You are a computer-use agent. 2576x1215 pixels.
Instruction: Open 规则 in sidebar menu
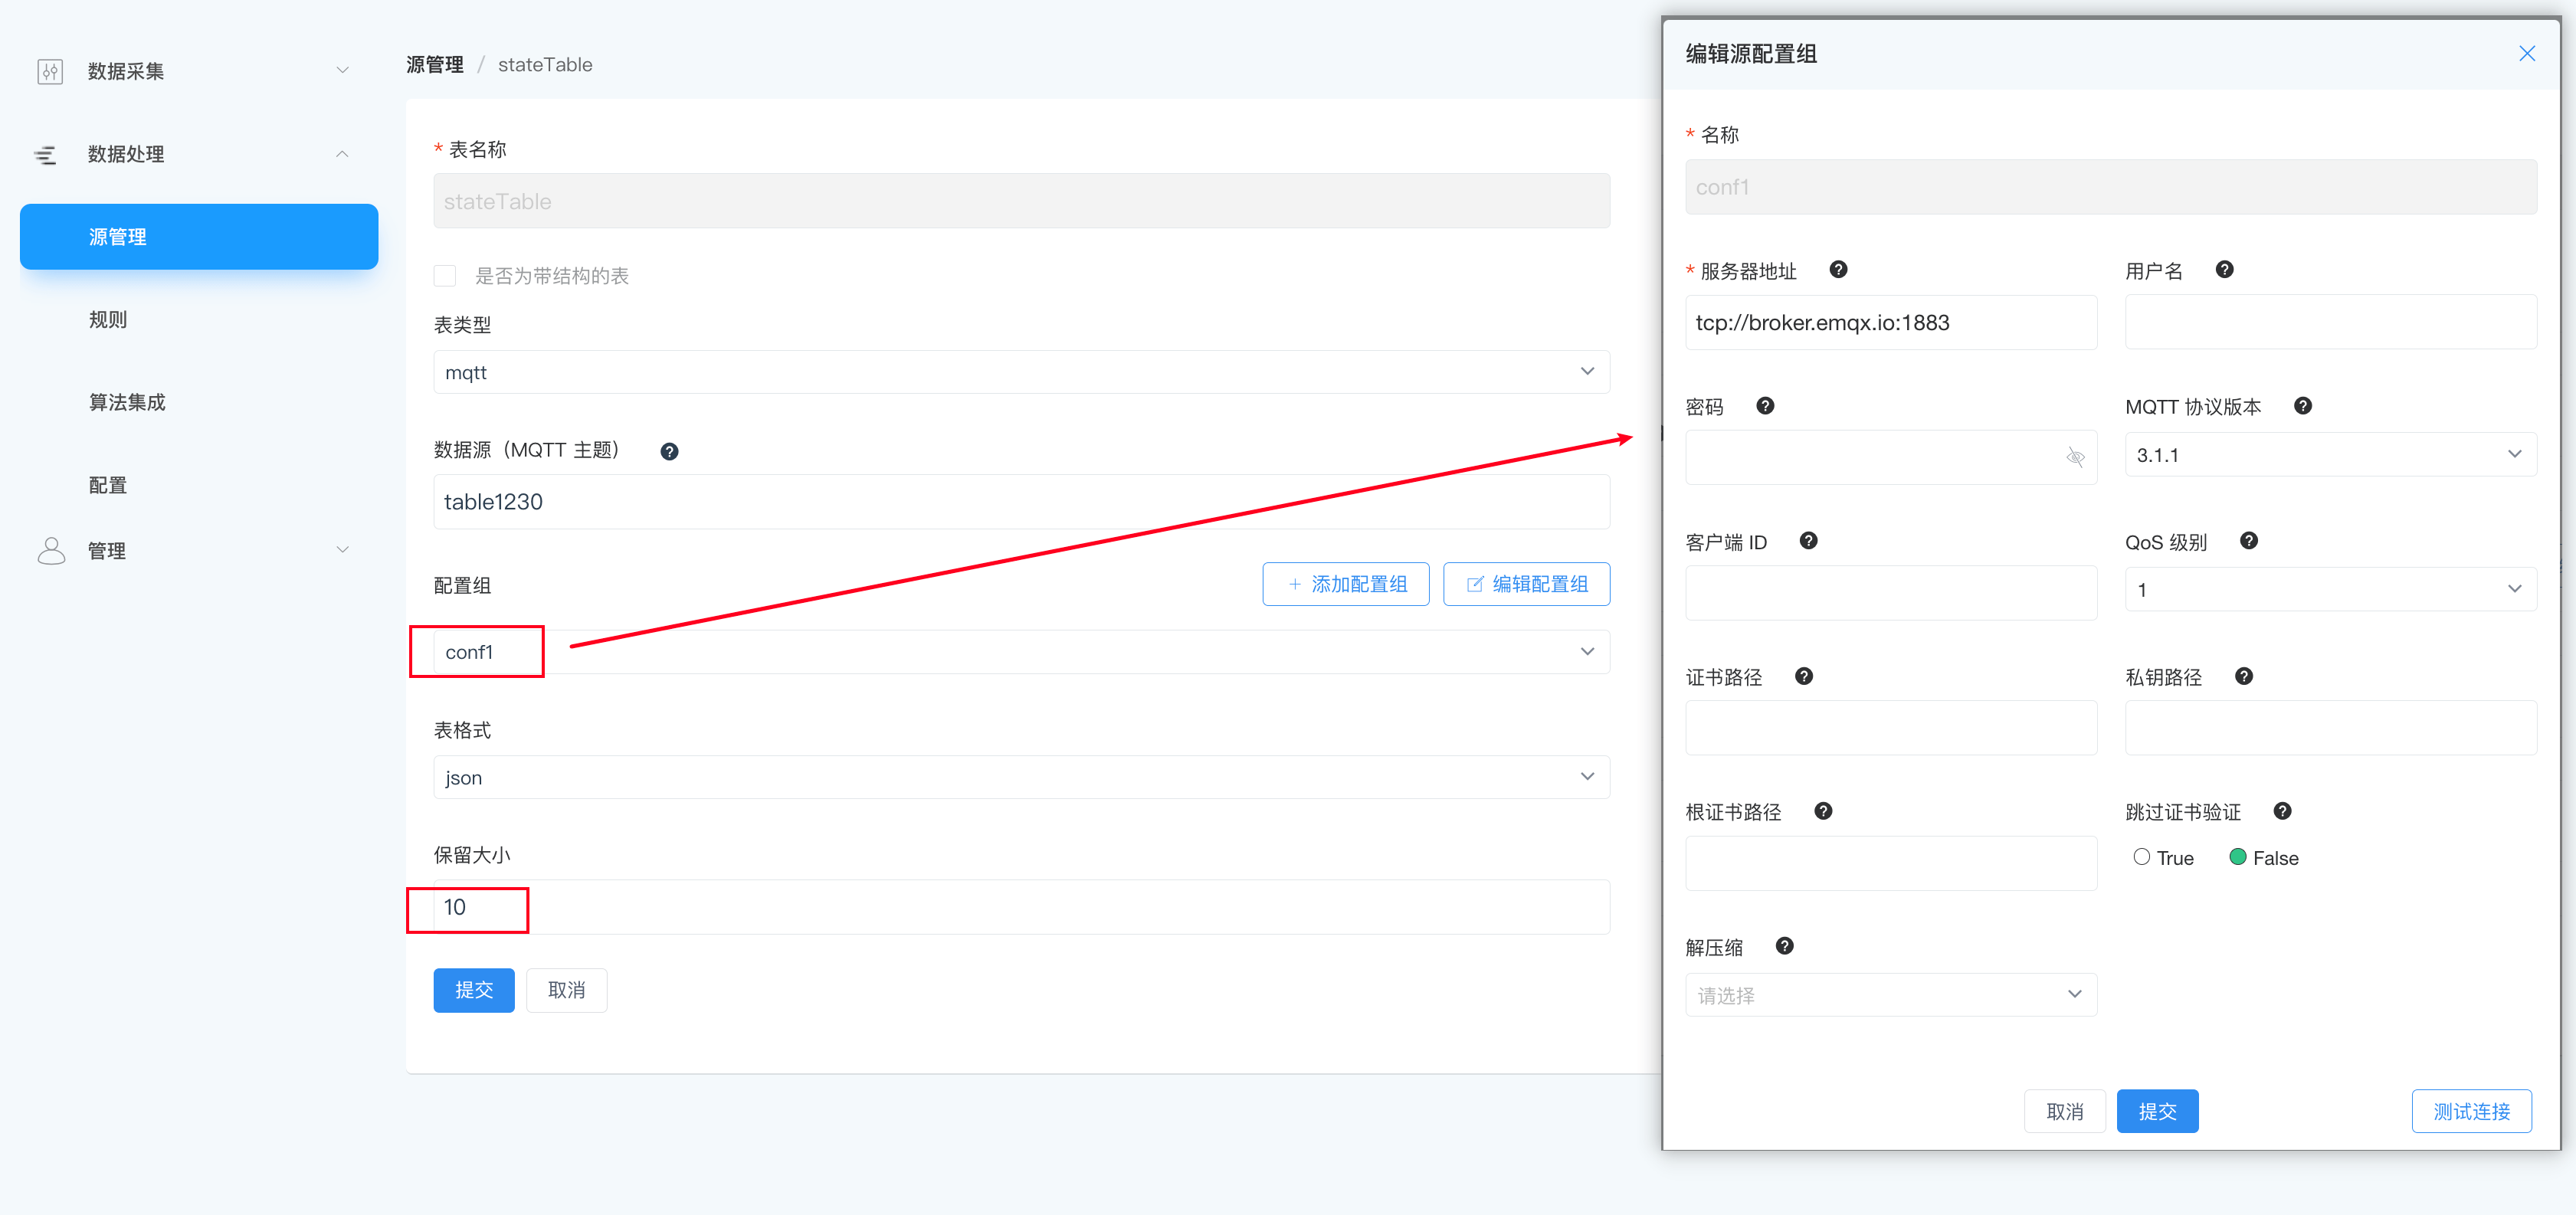click(108, 319)
